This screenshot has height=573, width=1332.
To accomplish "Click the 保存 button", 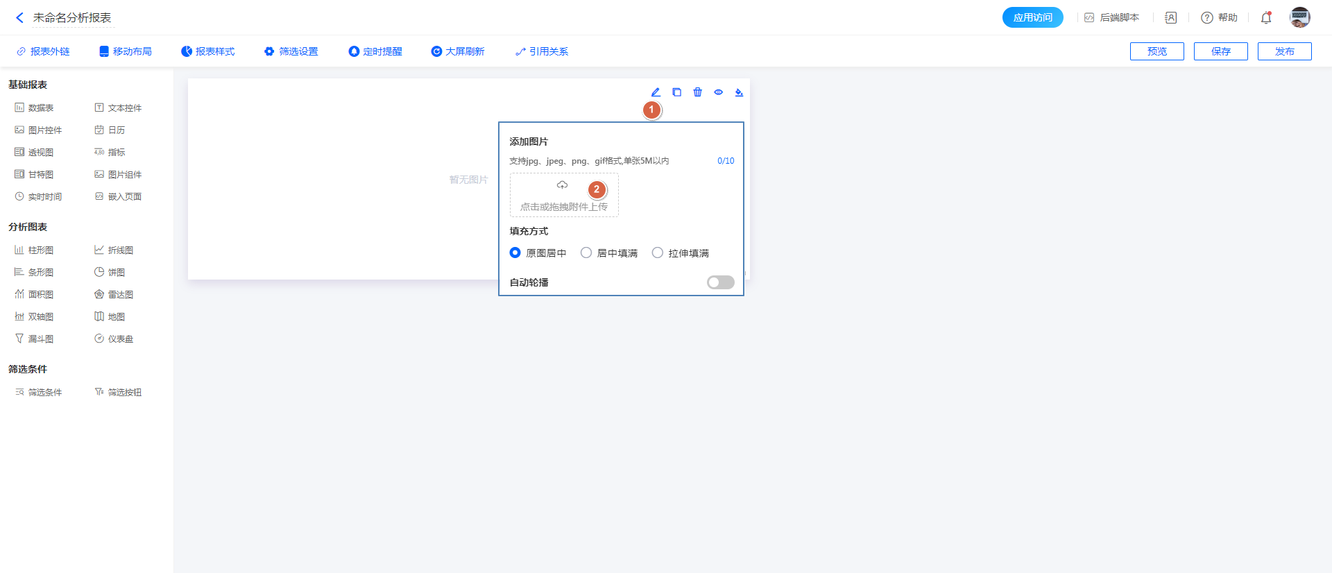I will [x=1220, y=51].
